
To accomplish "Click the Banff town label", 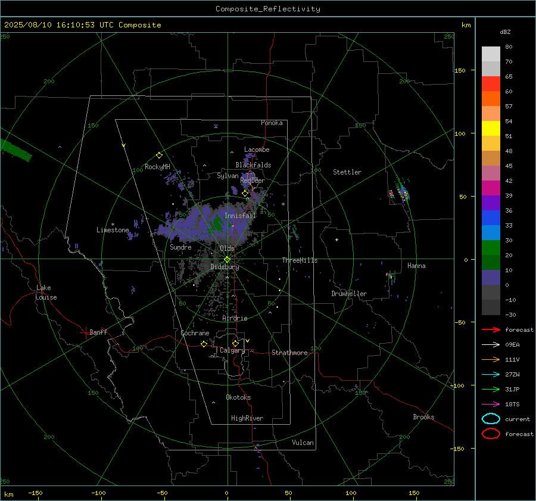I will 98,332.
